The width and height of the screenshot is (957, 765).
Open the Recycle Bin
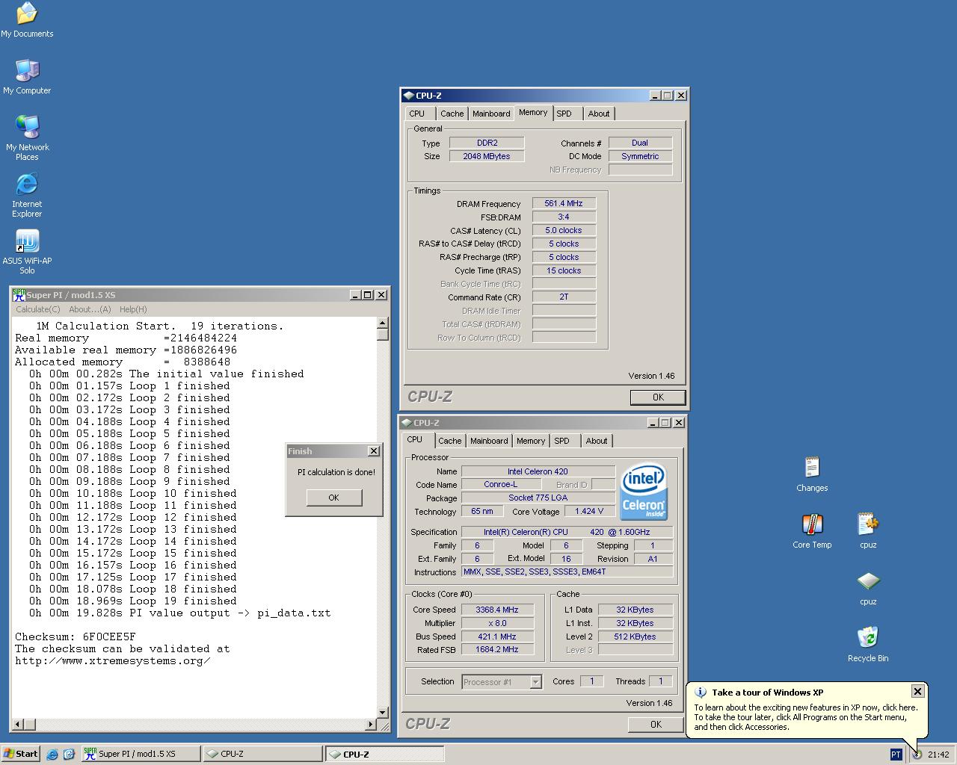[x=868, y=644]
